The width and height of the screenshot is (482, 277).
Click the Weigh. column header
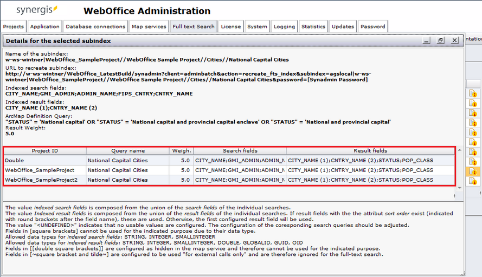[182, 150]
